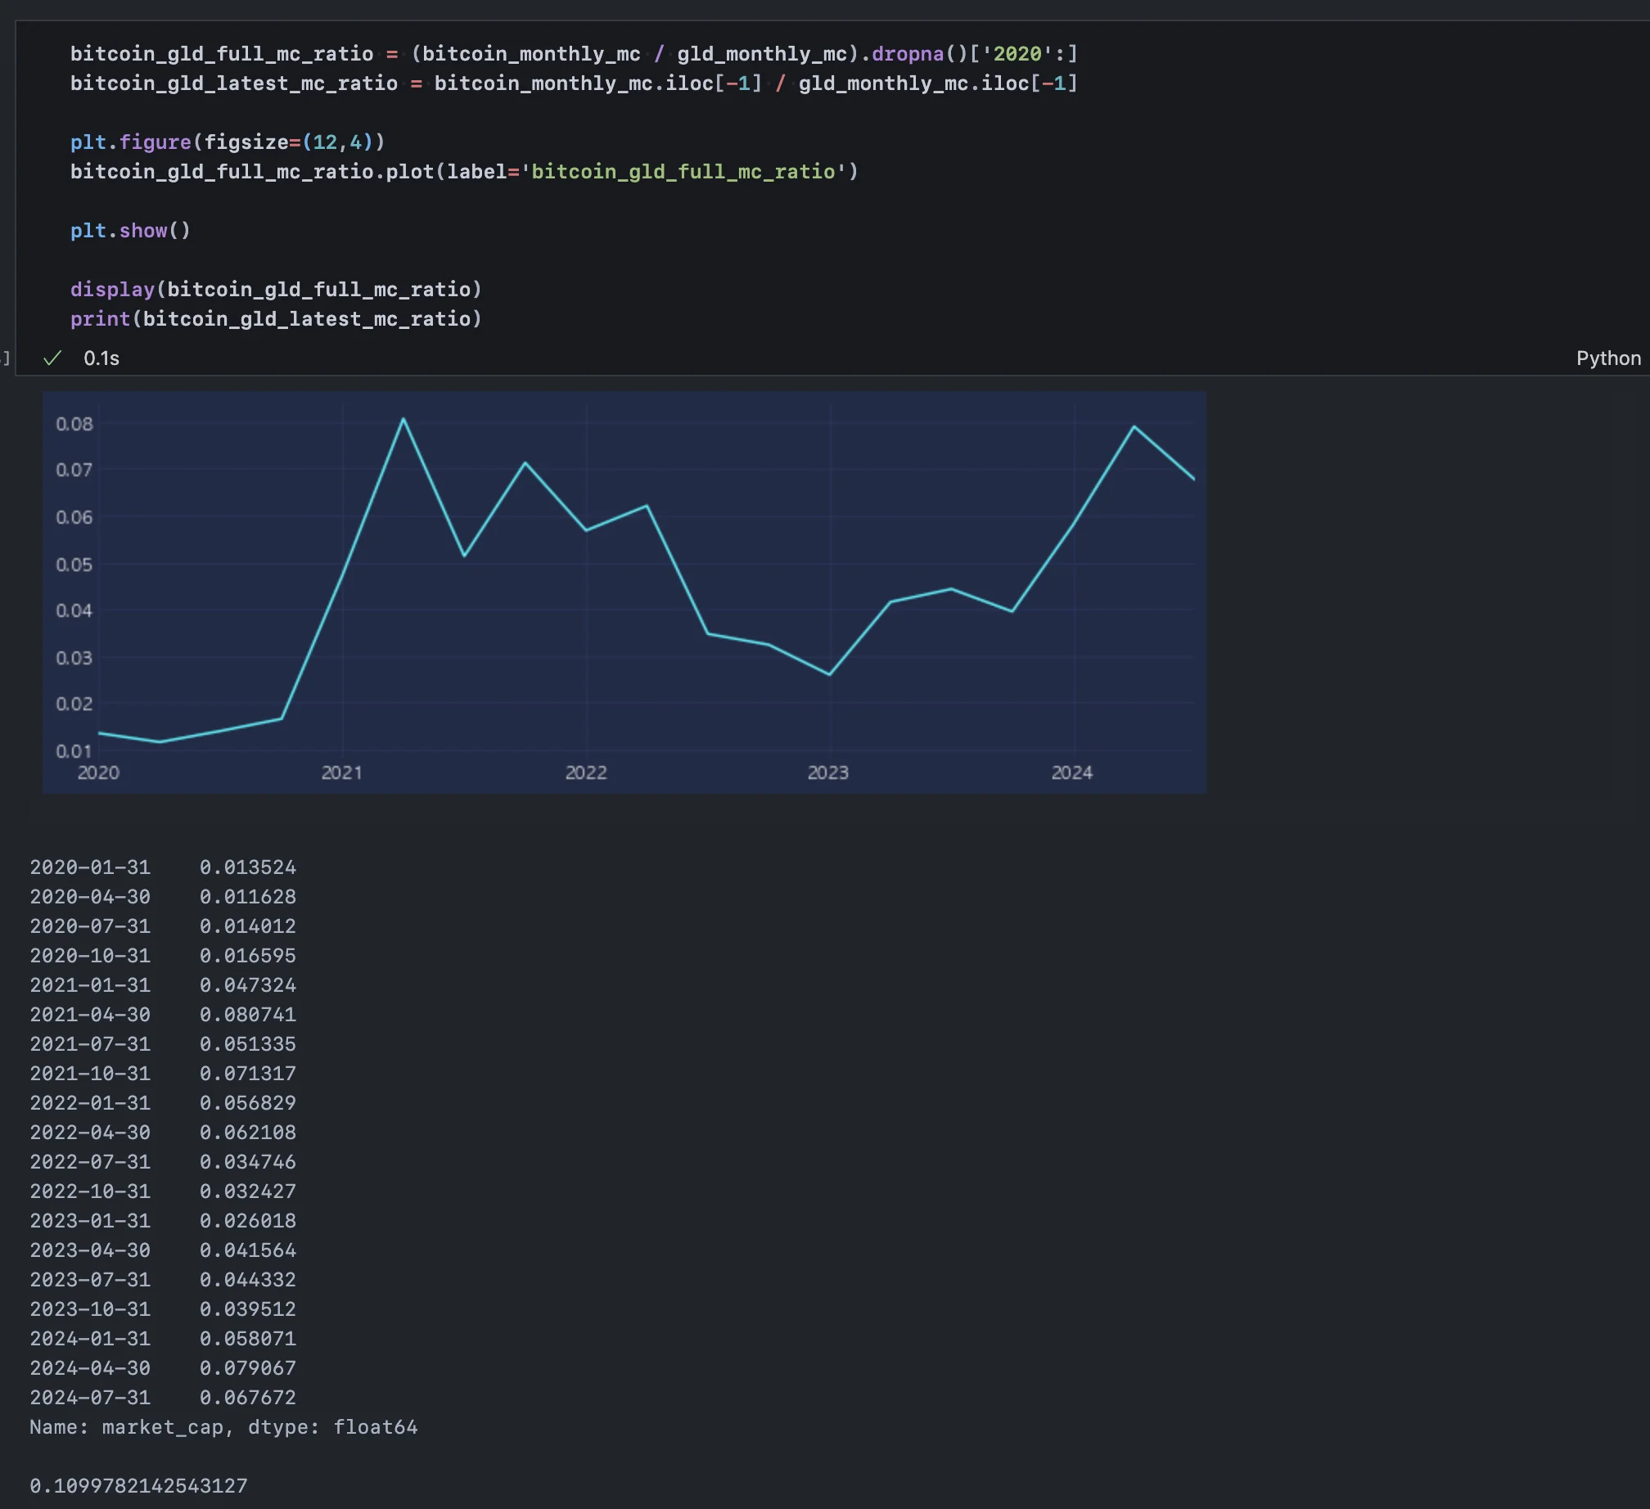Open the Python cell language selector

[1607, 358]
